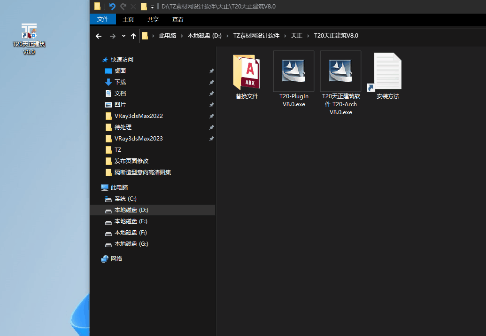The height and width of the screenshot is (336, 486).
Task: Click new folder icon in quick access toolbar
Action: coord(144,6)
